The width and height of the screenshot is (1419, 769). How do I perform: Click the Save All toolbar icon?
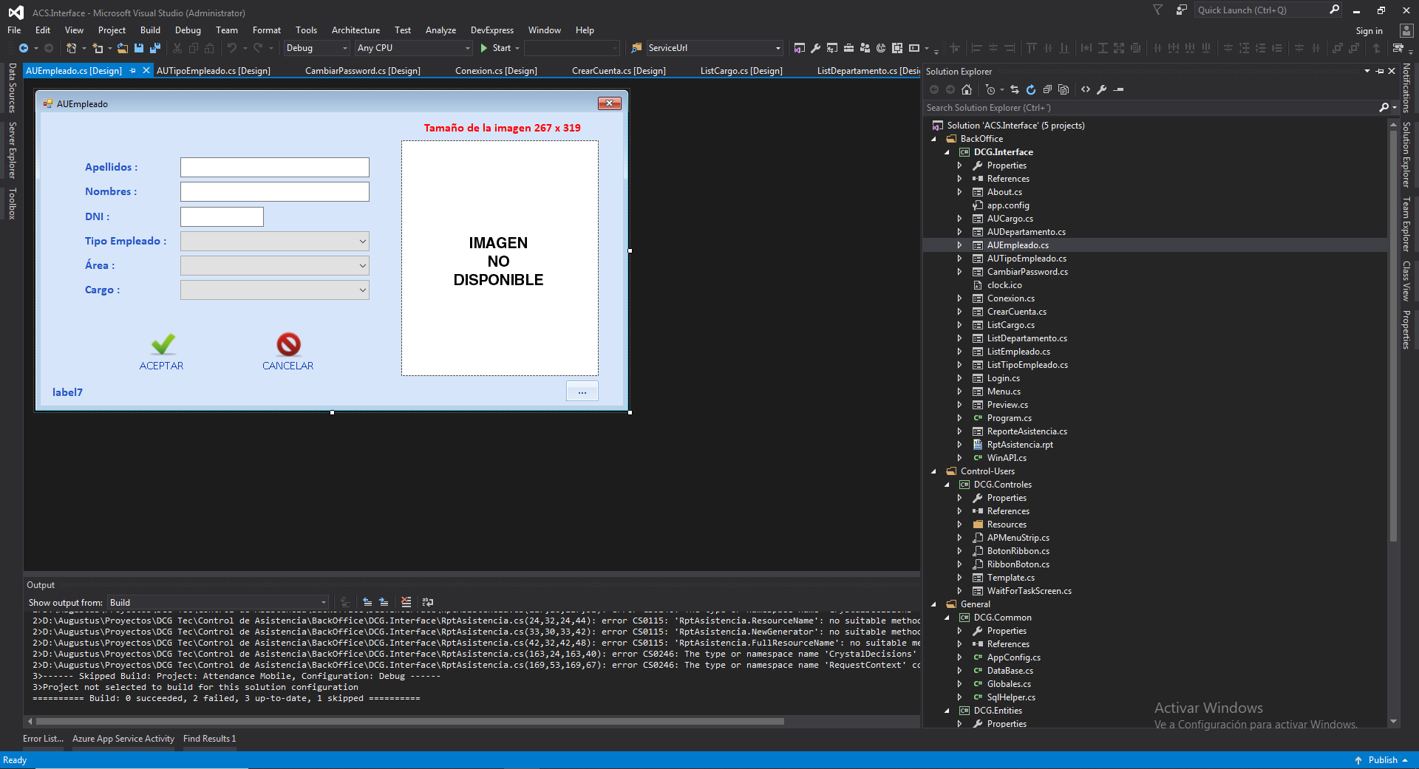[154, 48]
